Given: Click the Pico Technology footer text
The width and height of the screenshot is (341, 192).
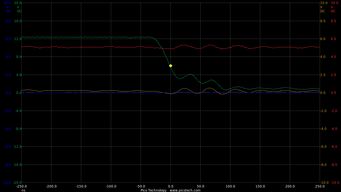Looking at the screenshot, I should tap(153, 190).
